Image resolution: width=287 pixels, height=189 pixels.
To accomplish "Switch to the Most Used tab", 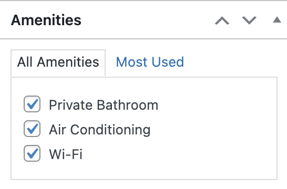I will tap(150, 62).
